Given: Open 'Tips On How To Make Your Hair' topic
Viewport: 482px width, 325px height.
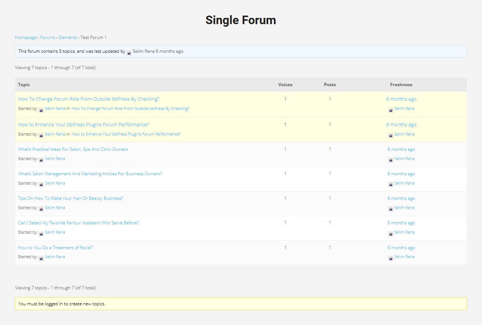Looking at the screenshot, I should [70, 198].
